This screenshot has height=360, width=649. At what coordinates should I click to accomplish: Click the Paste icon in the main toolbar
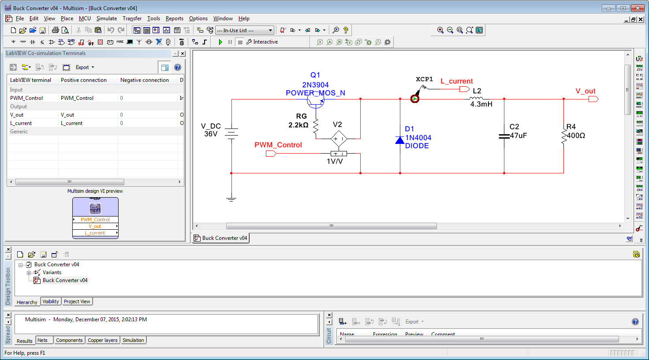click(x=98, y=30)
